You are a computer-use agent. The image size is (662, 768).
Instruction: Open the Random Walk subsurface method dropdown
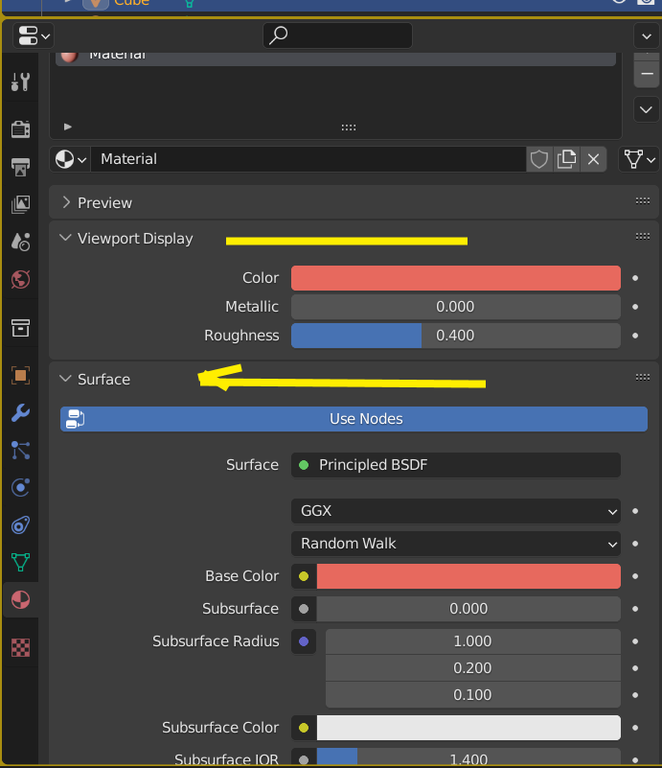click(455, 544)
